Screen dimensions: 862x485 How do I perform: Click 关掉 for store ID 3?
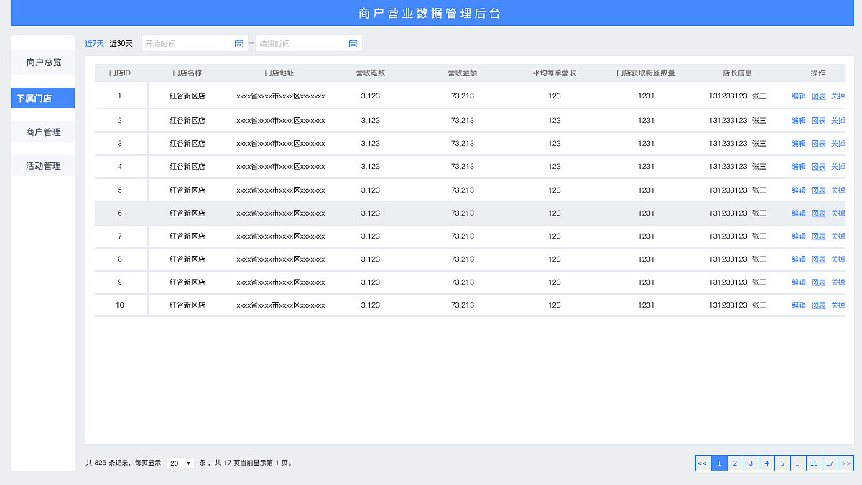point(838,144)
